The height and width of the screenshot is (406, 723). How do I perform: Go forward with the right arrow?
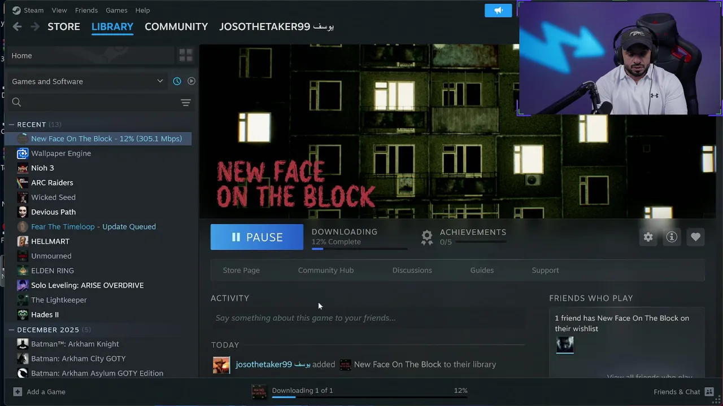35,27
